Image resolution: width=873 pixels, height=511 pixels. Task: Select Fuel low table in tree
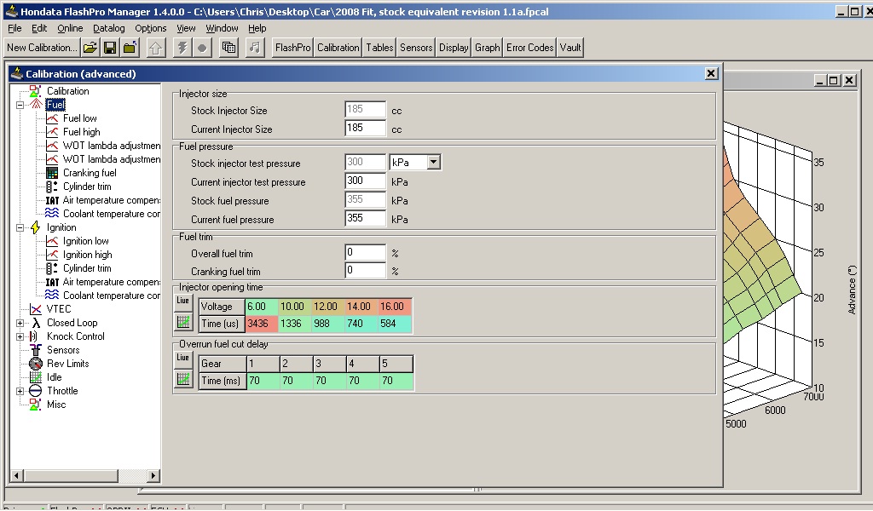coord(79,118)
